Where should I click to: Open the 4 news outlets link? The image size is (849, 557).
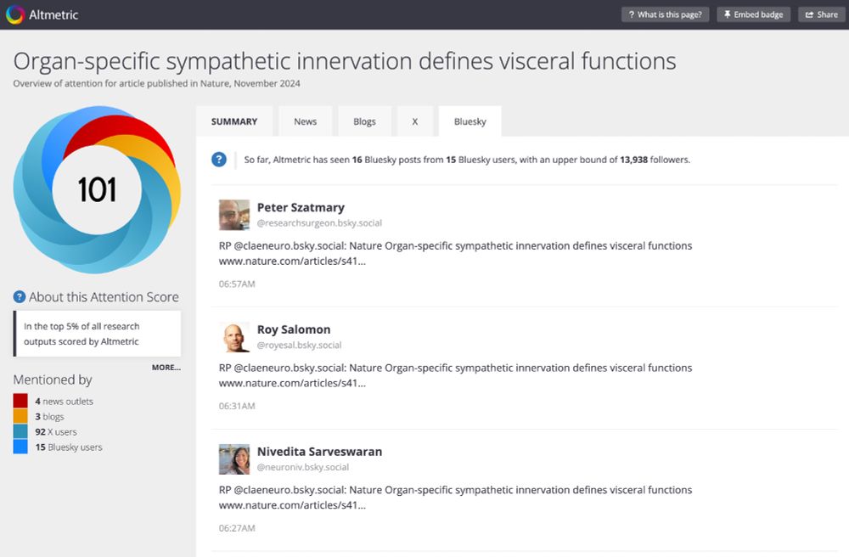[64, 401]
